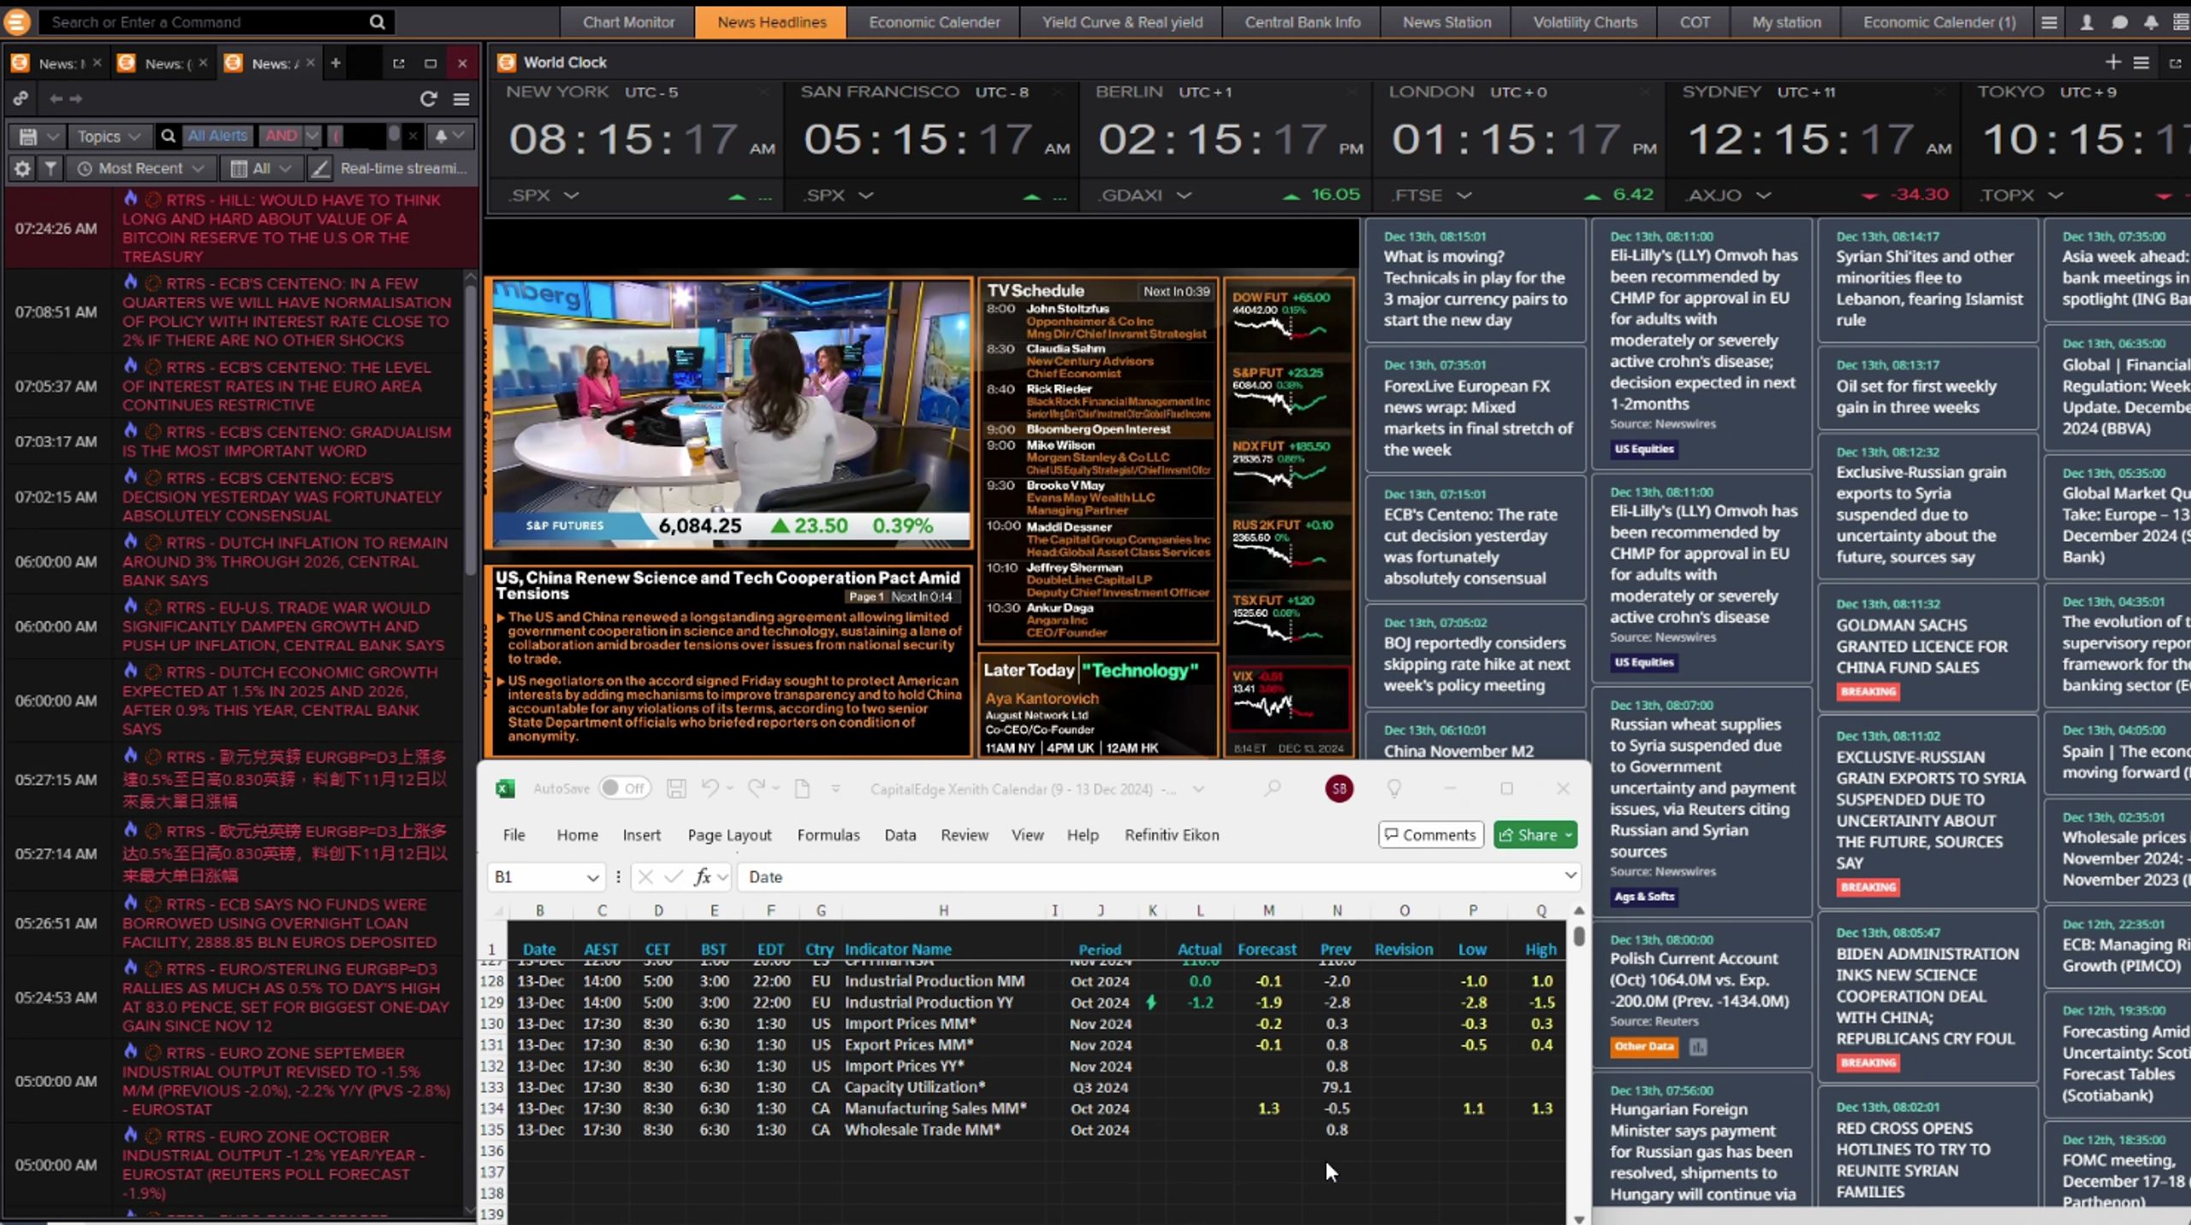The image size is (2191, 1225).
Task: Click the All Alerts filter chip
Action: 217,136
